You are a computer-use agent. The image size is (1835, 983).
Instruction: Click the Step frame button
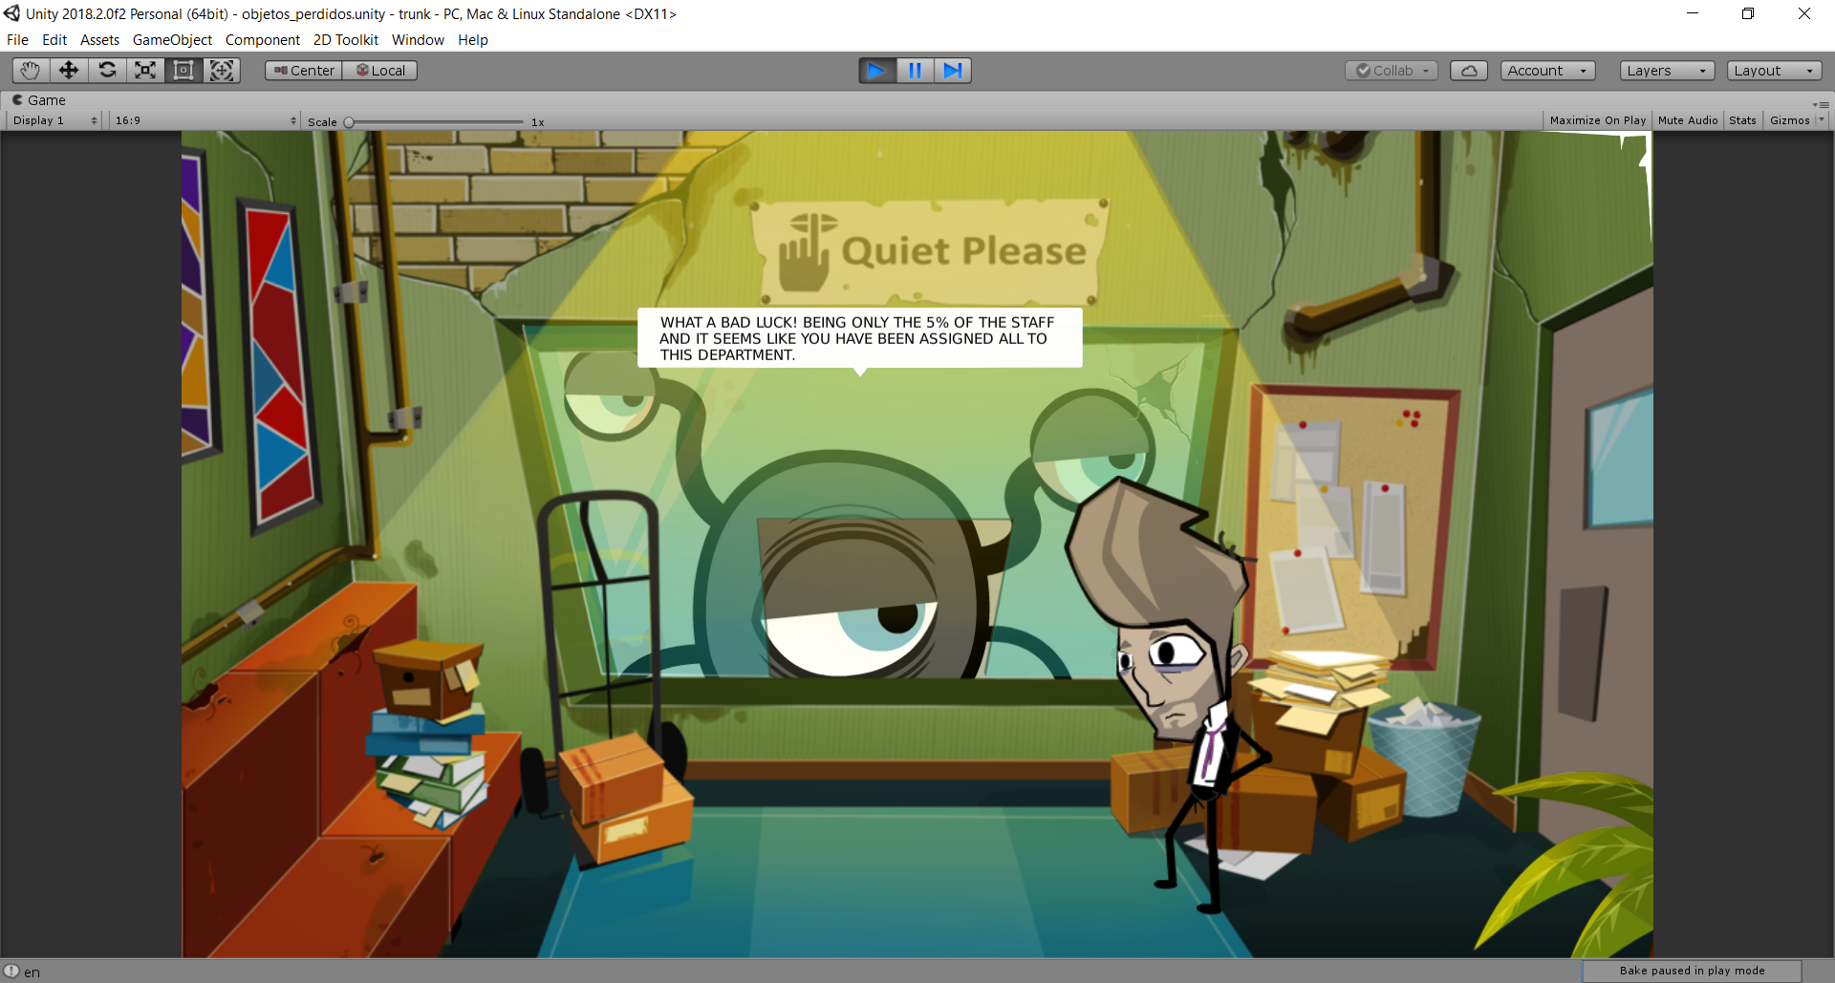tap(953, 71)
